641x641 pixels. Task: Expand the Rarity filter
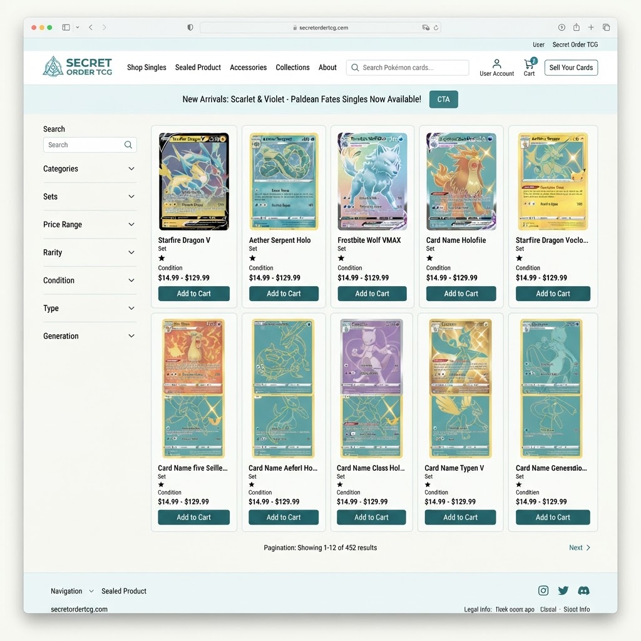90,252
